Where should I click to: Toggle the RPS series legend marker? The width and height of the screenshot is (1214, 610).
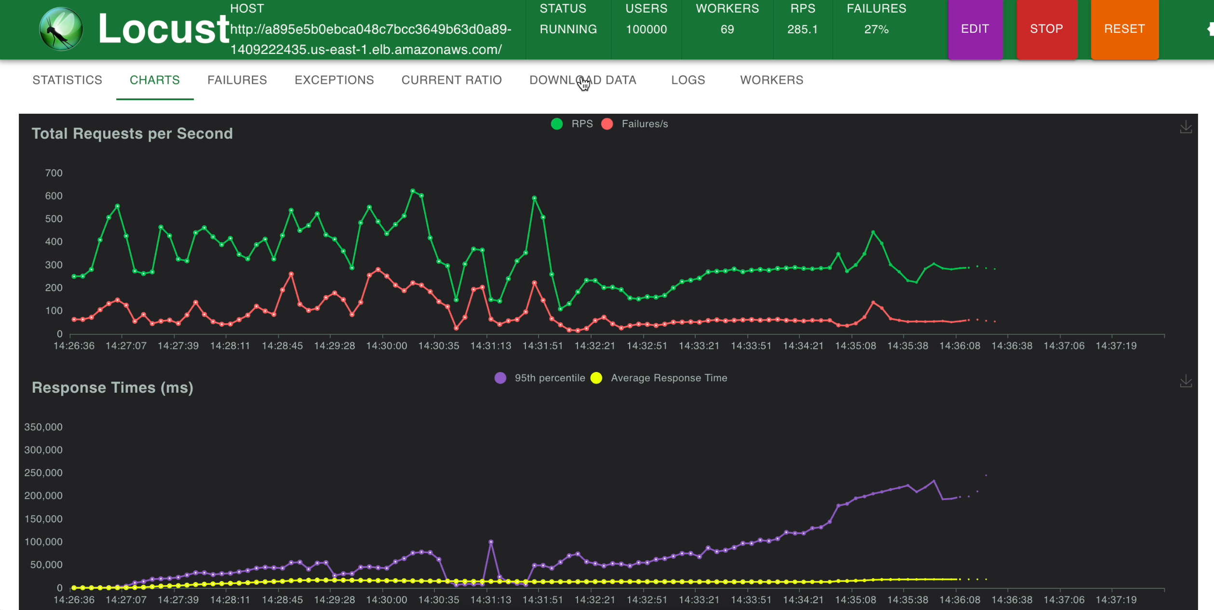[557, 124]
